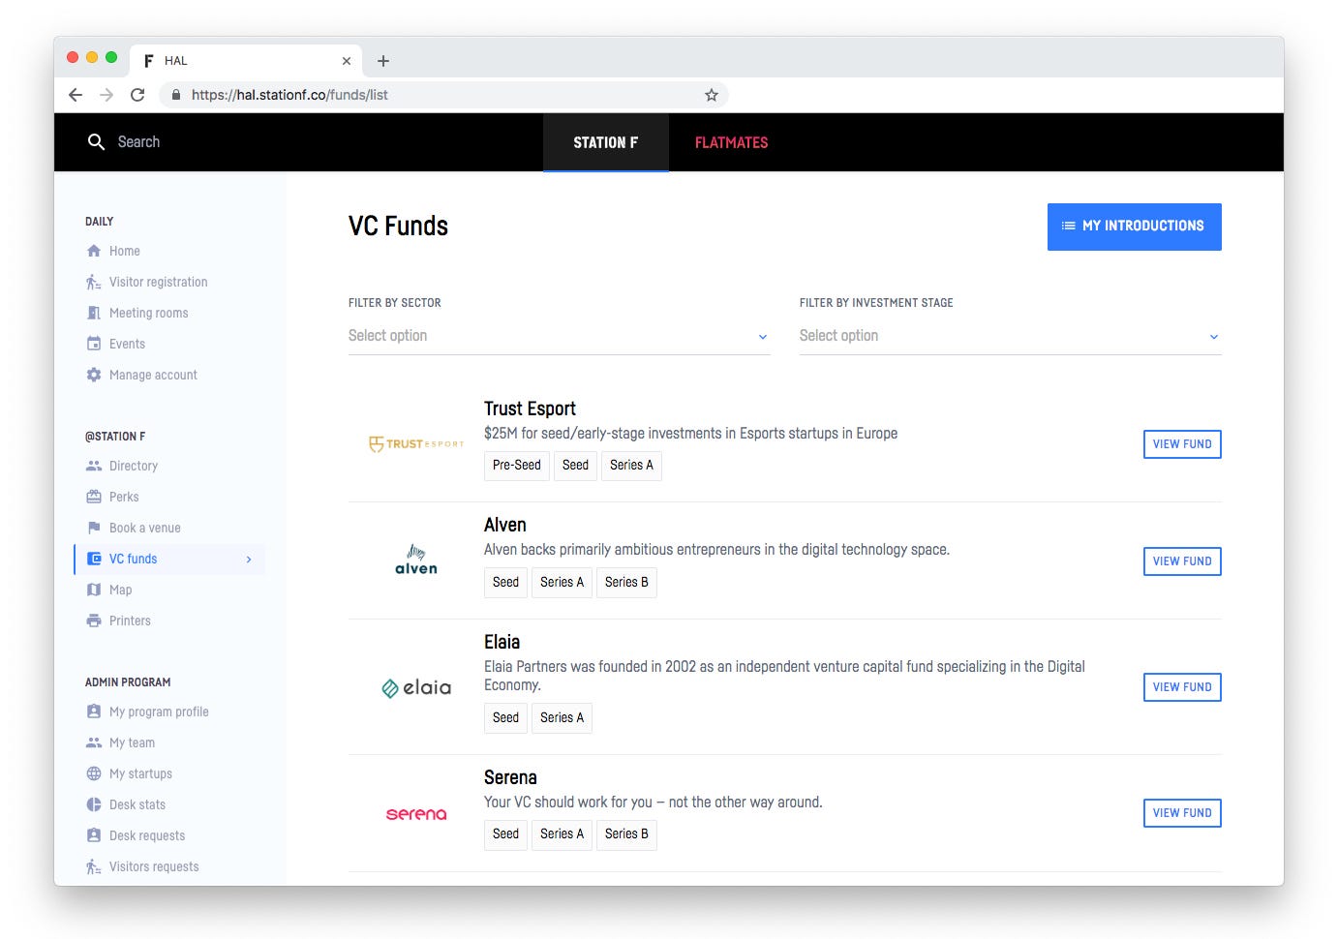1338x939 pixels.
Task: Go back with browser back arrow
Action: 76,95
